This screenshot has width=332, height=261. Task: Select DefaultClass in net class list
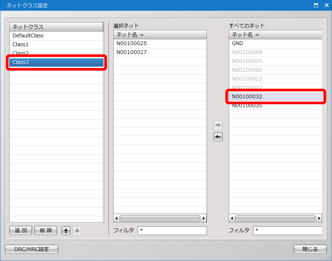point(28,36)
